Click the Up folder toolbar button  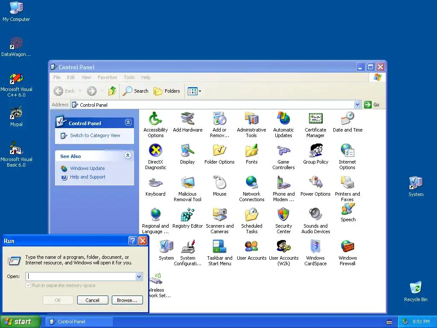point(112,91)
